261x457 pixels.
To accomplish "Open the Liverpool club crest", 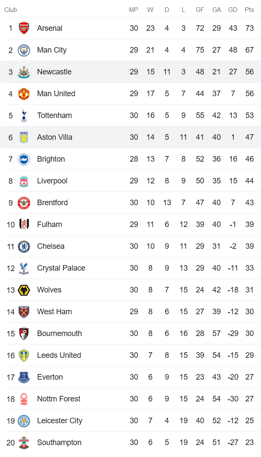I will (x=24, y=181).
